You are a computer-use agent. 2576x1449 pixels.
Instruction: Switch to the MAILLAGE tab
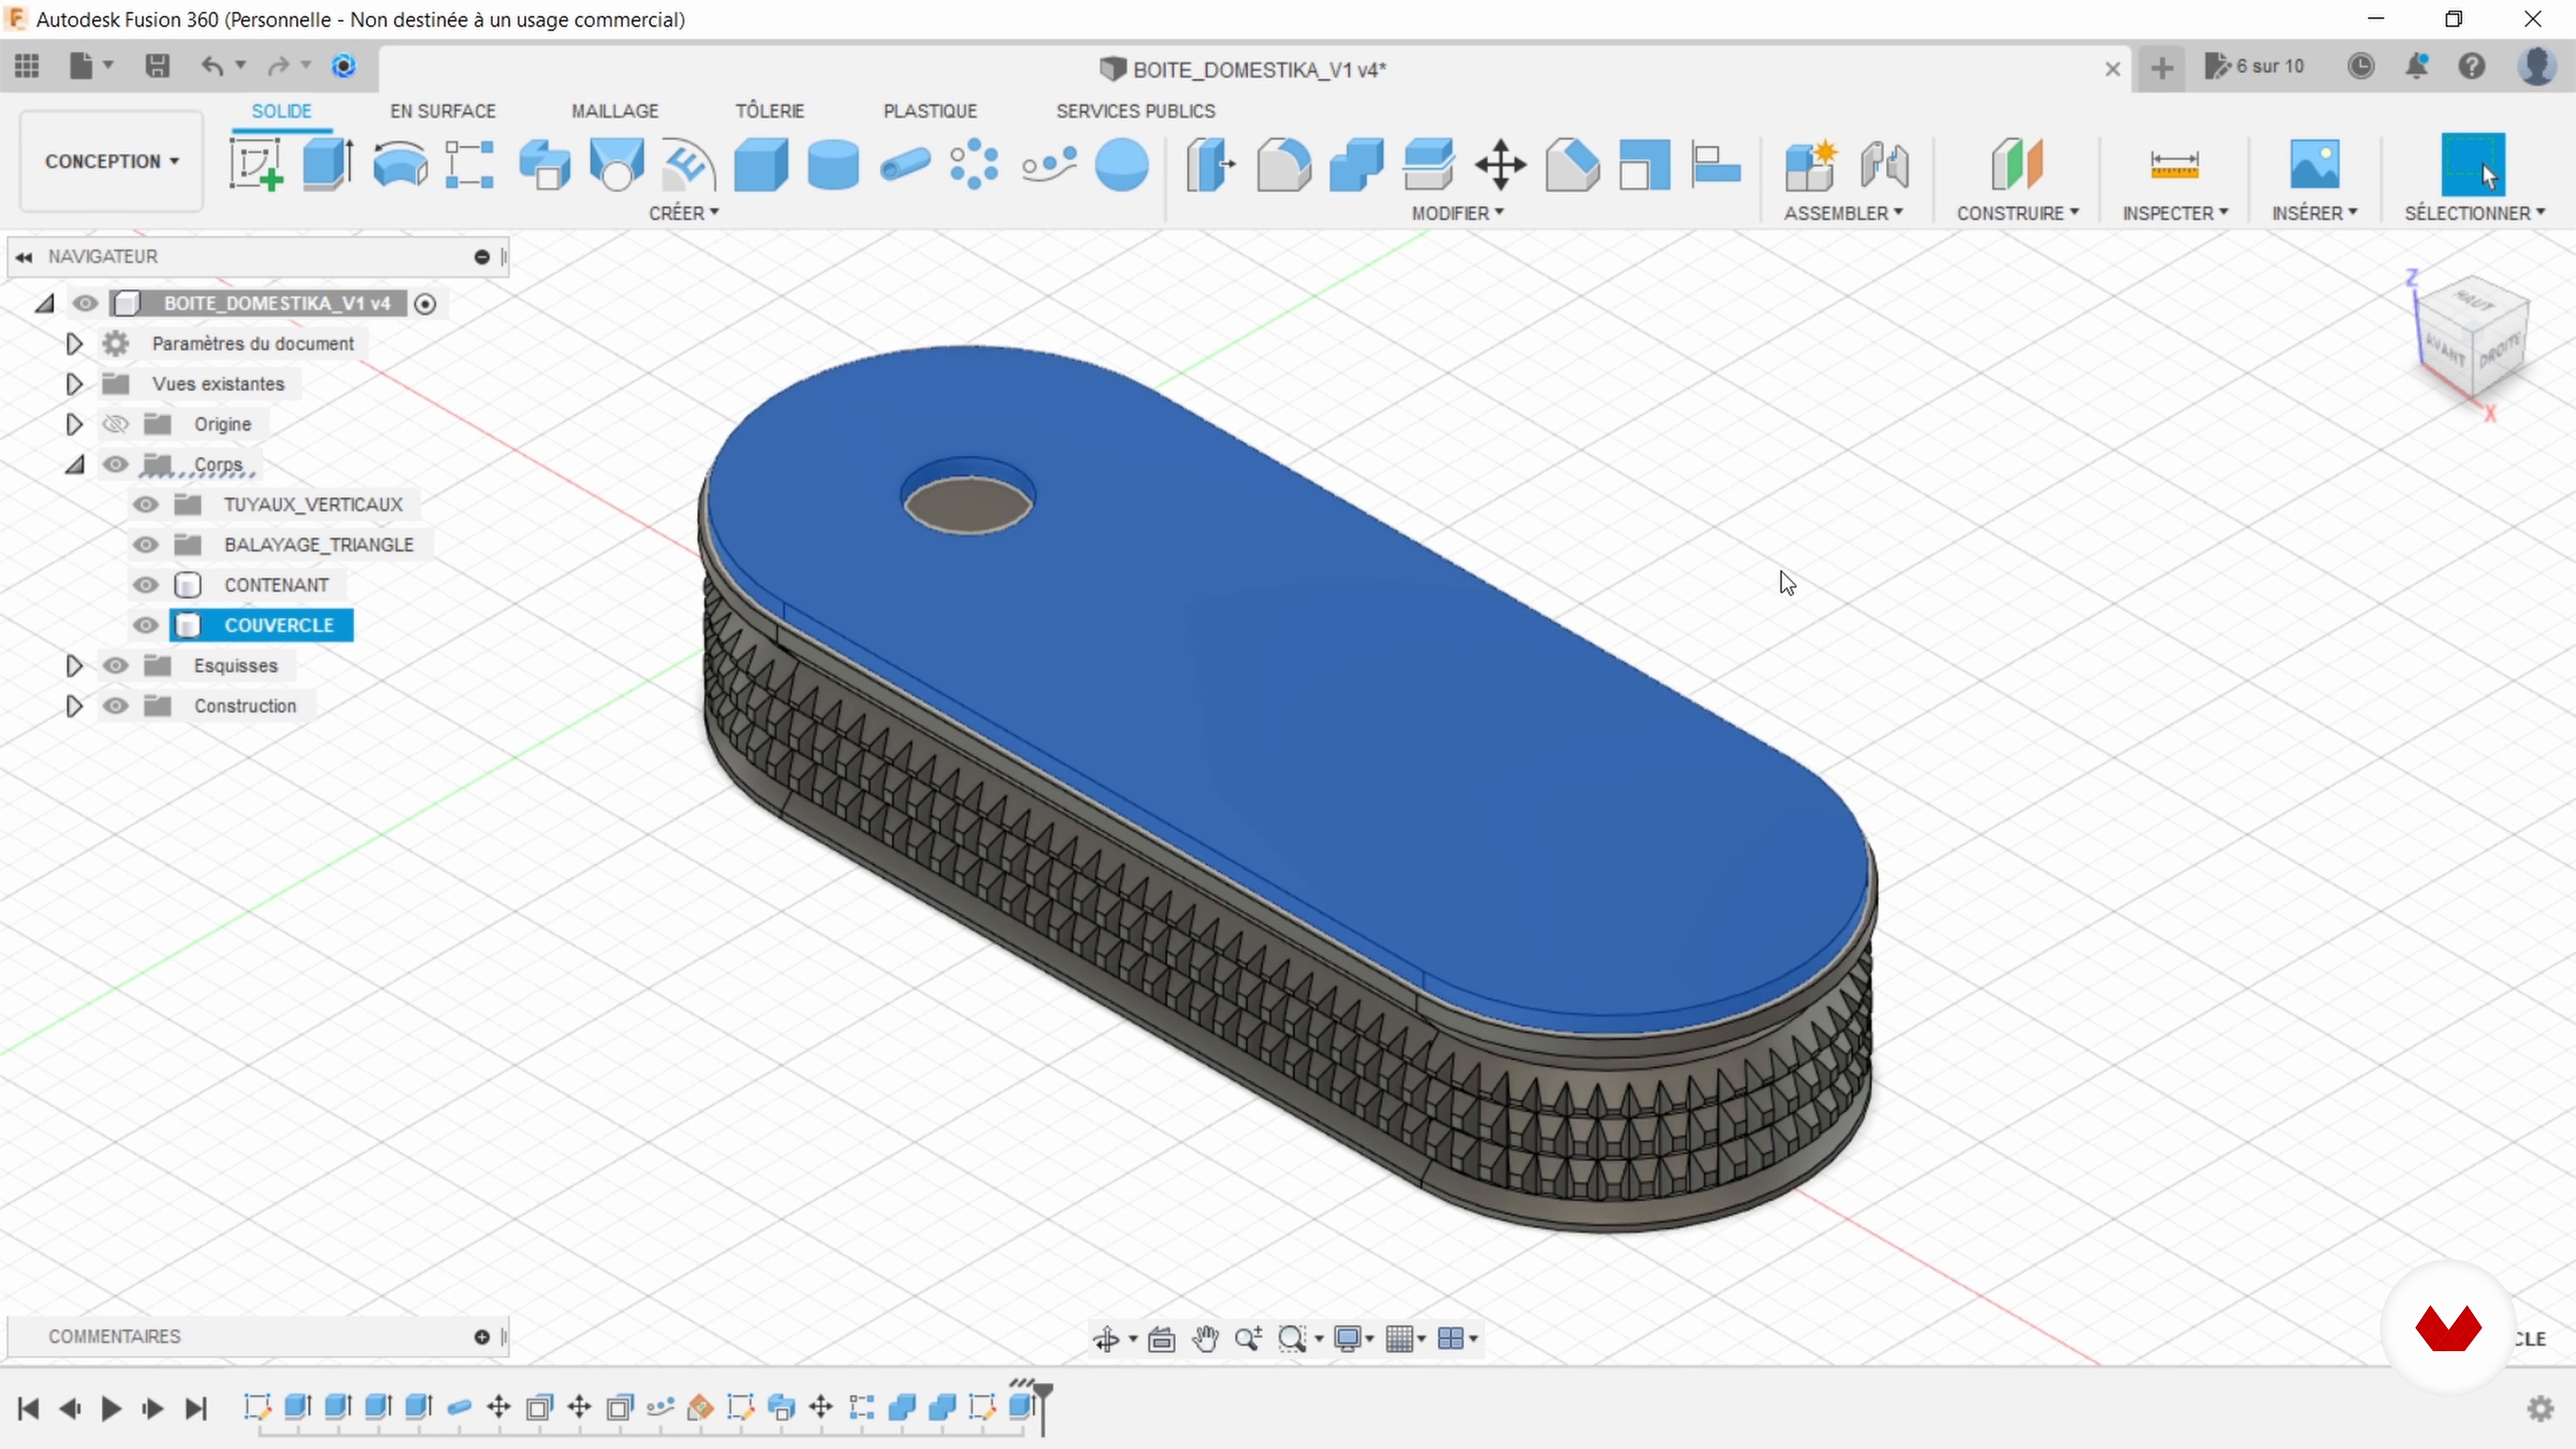(x=615, y=111)
